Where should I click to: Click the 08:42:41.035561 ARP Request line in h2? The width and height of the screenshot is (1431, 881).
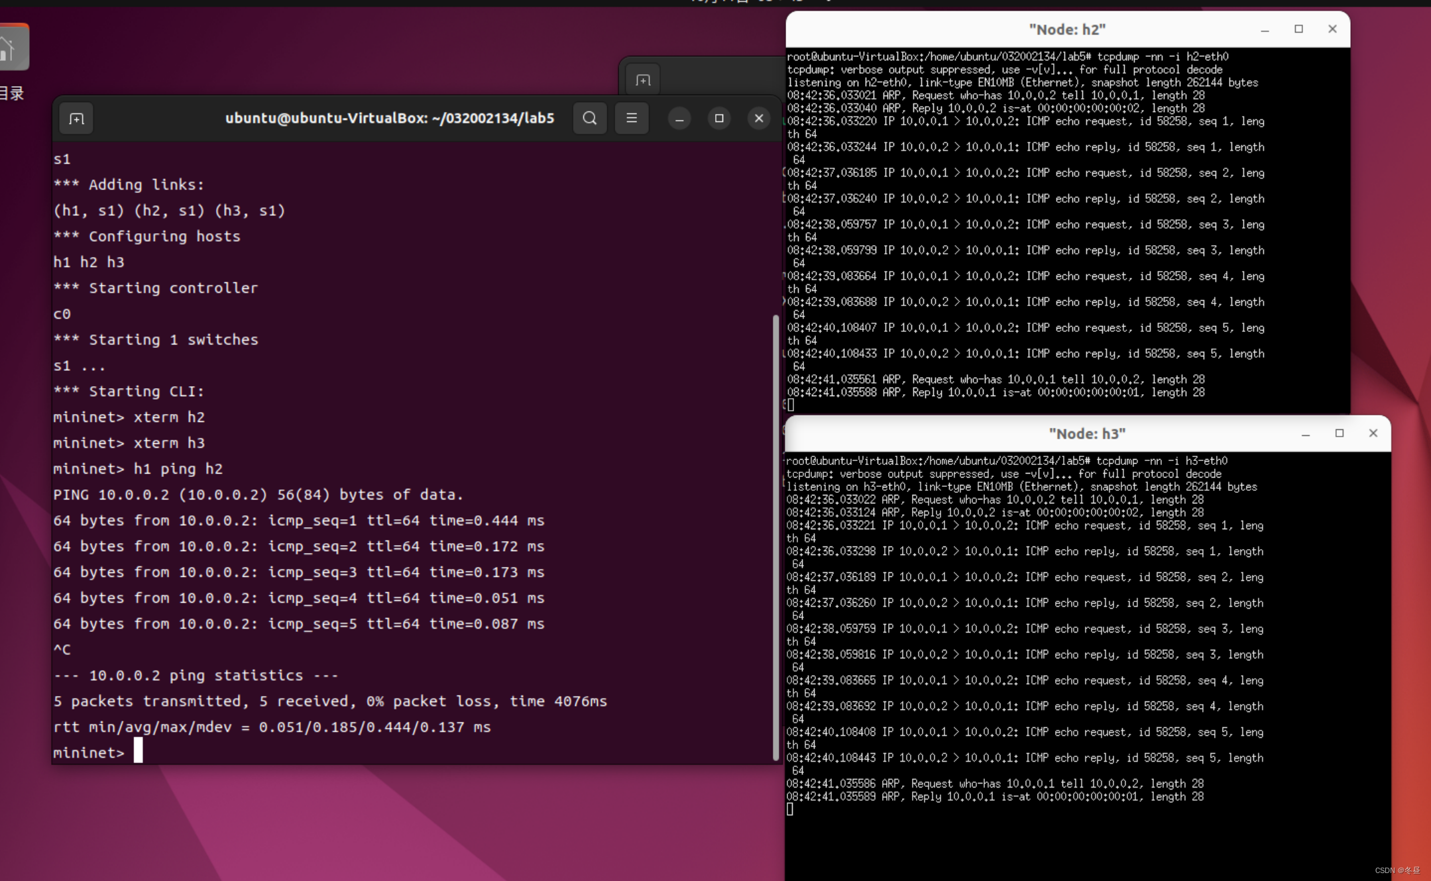pyautogui.click(x=996, y=380)
